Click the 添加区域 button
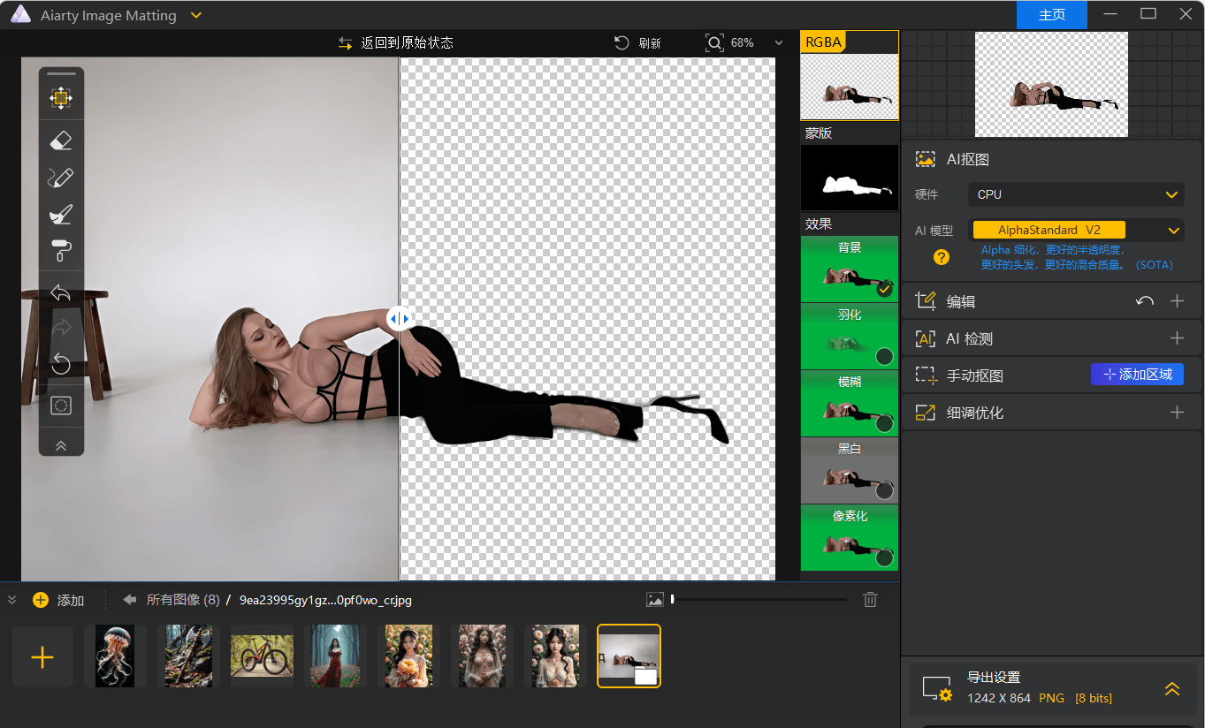 [x=1137, y=375]
